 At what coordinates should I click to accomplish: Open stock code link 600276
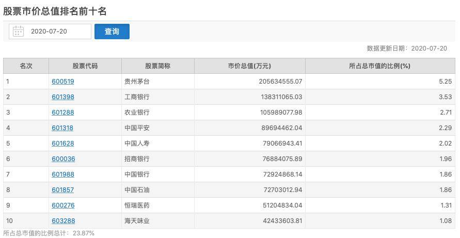click(x=63, y=205)
